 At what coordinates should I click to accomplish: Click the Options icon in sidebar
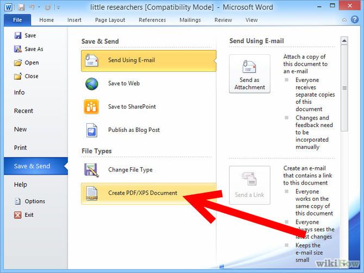(x=17, y=201)
